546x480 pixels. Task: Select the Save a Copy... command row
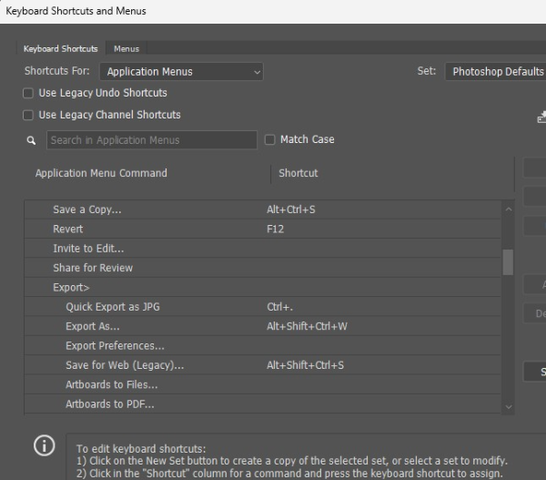pyautogui.click(x=263, y=209)
